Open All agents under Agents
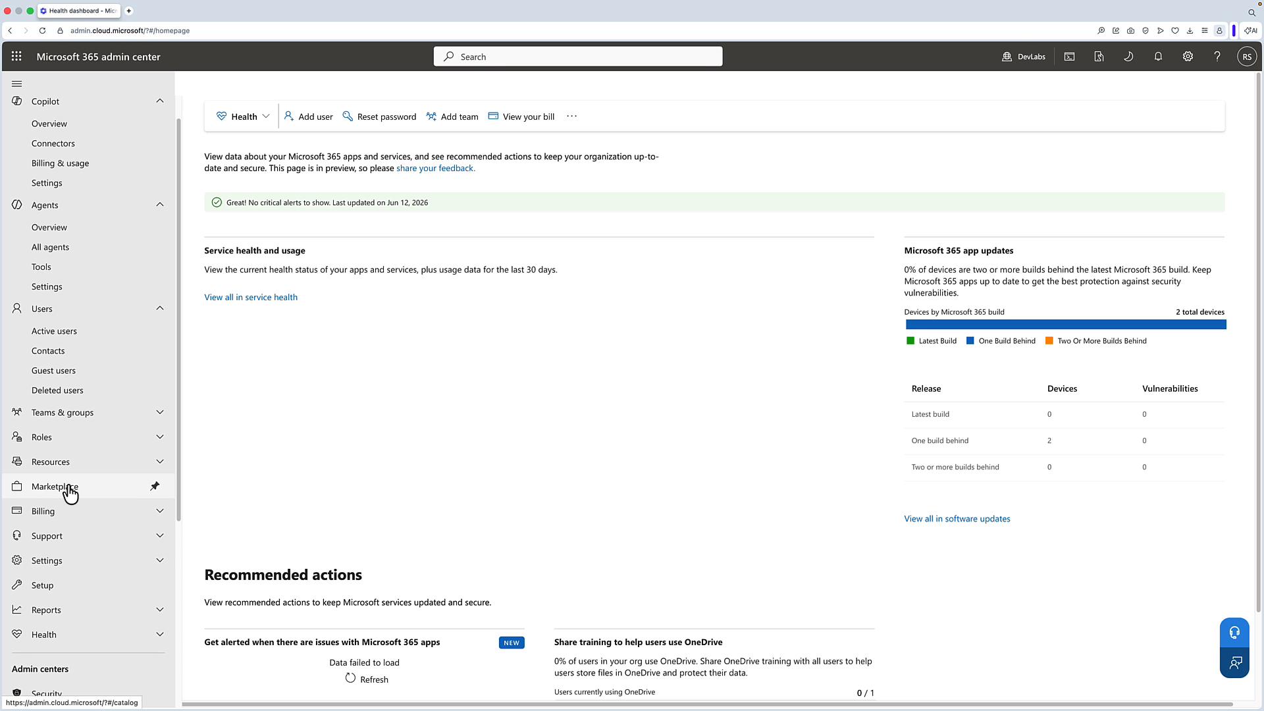 tap(50, 248)
